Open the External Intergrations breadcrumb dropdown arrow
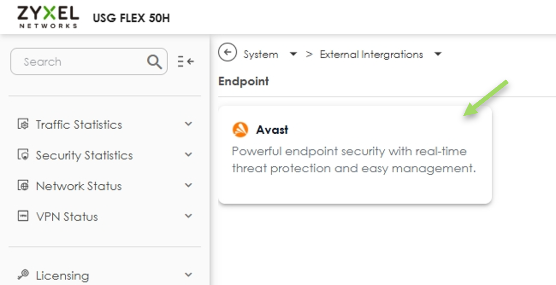556x285 pixels. pos(438,54)
